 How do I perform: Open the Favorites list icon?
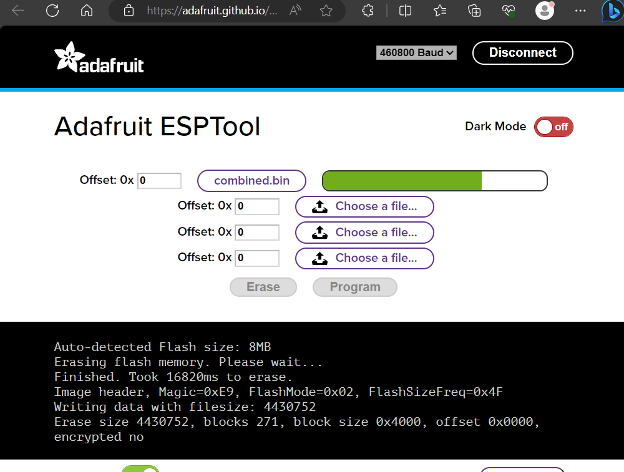coord(440,11)
